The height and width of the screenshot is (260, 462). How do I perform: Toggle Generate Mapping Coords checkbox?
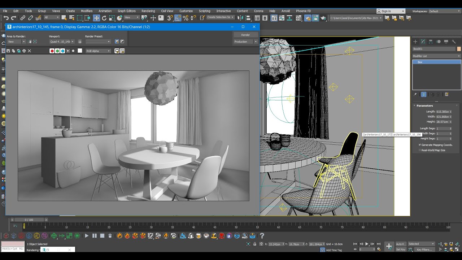pyautogui.click(x=420, y=145)
